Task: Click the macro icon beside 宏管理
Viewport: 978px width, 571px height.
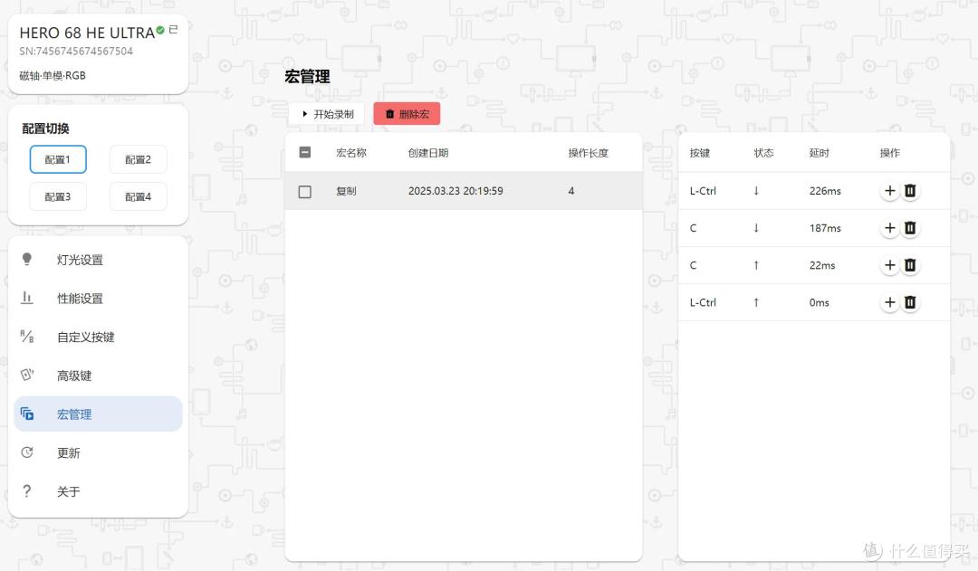Action: [27, 414]
